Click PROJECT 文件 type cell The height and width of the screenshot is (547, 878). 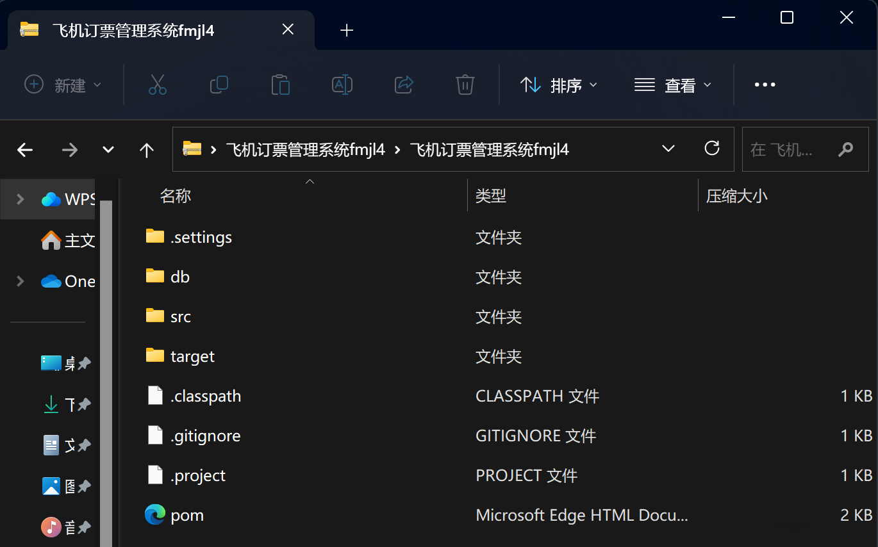[527, 475]
